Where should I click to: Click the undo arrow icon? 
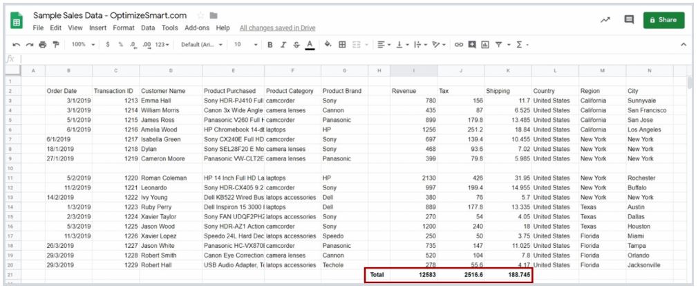coord(17,45)
